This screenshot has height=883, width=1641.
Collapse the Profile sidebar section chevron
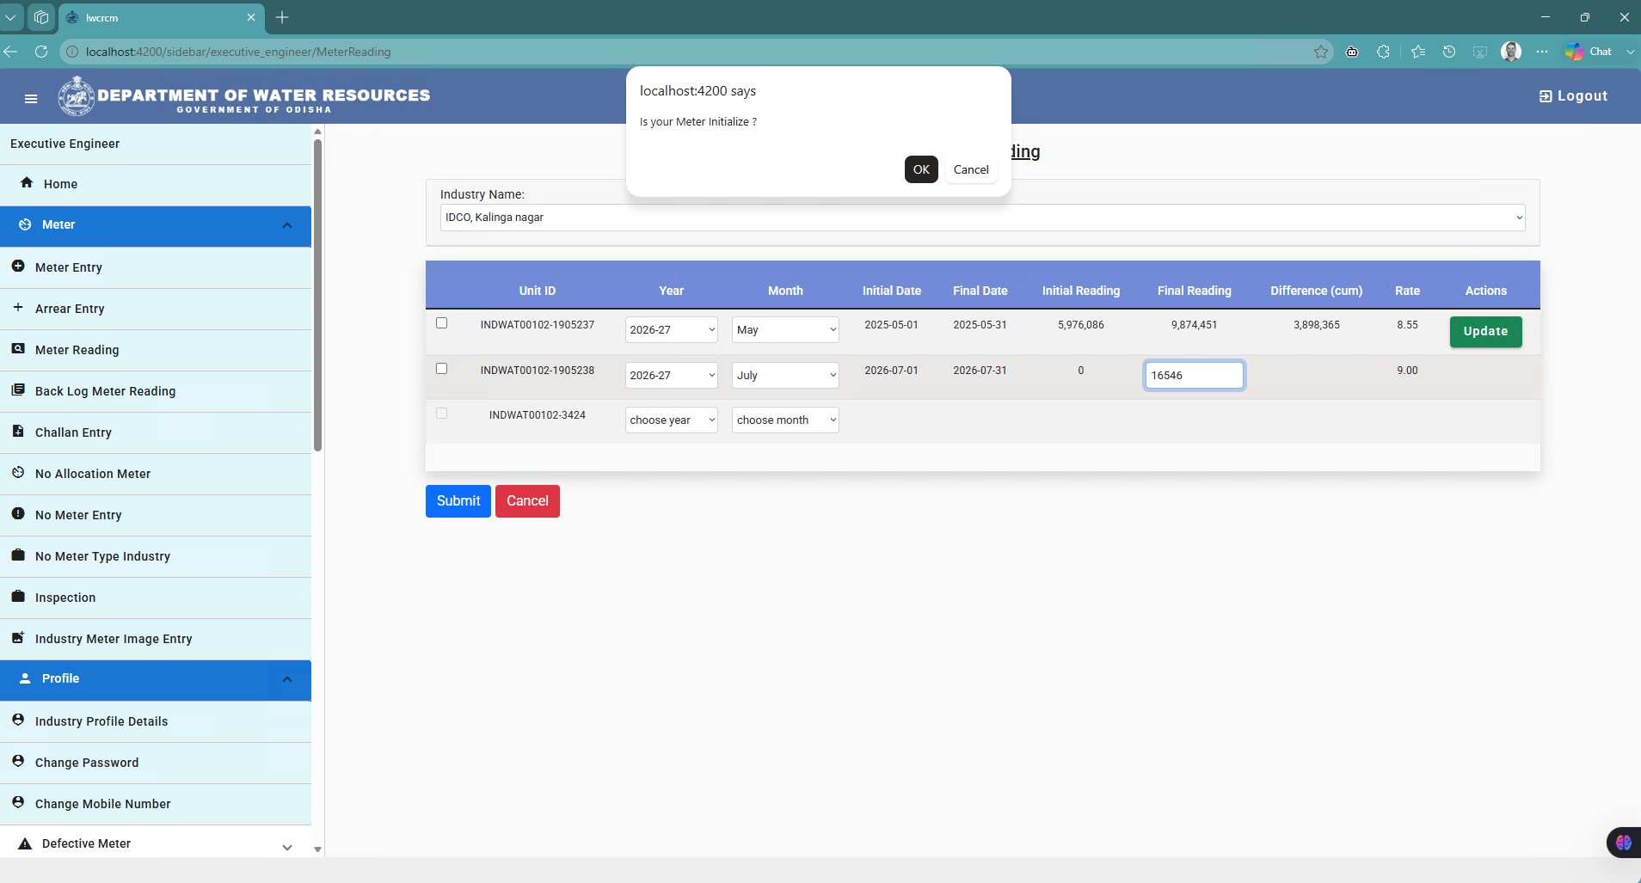coord(287,679)
